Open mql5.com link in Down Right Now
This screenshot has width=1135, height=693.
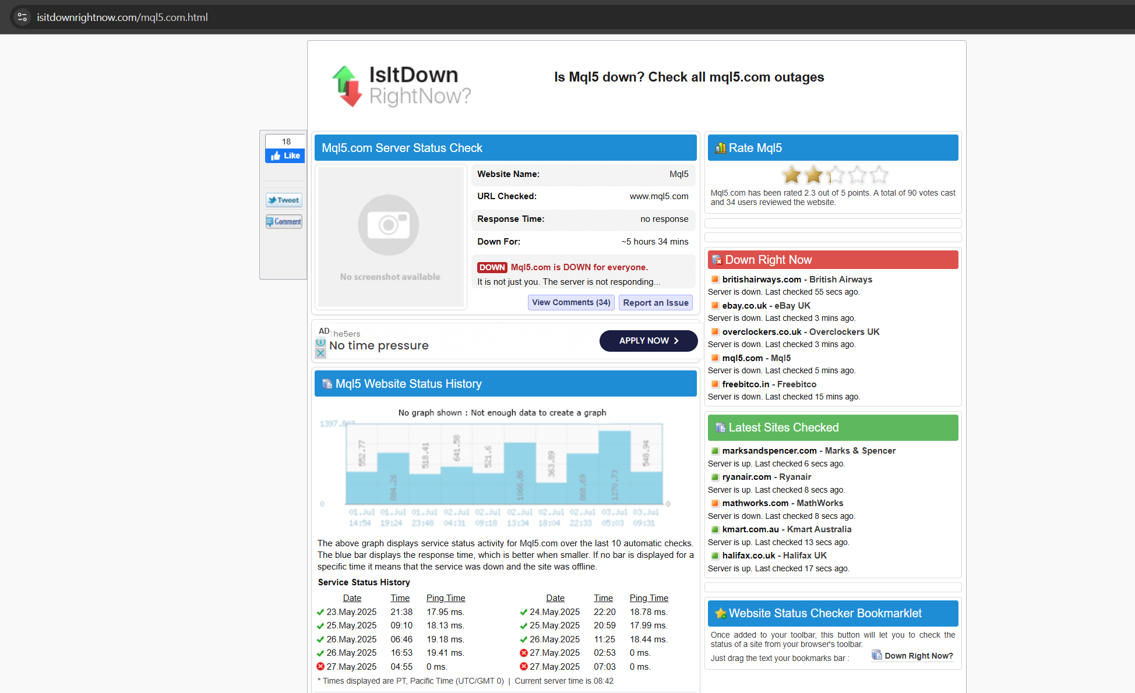coord(742,358)
